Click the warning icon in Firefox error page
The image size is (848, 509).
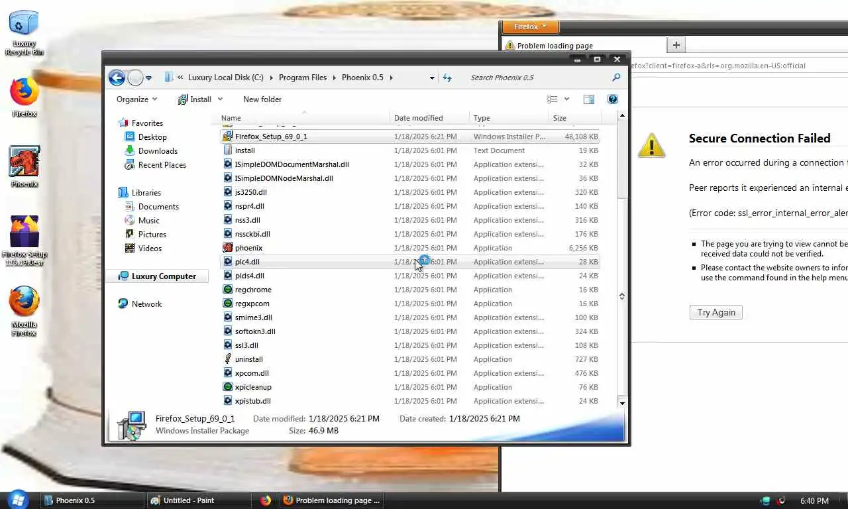coord(651,145)
